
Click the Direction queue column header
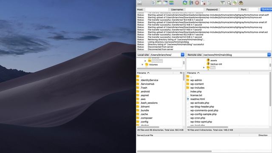point(263,135)
